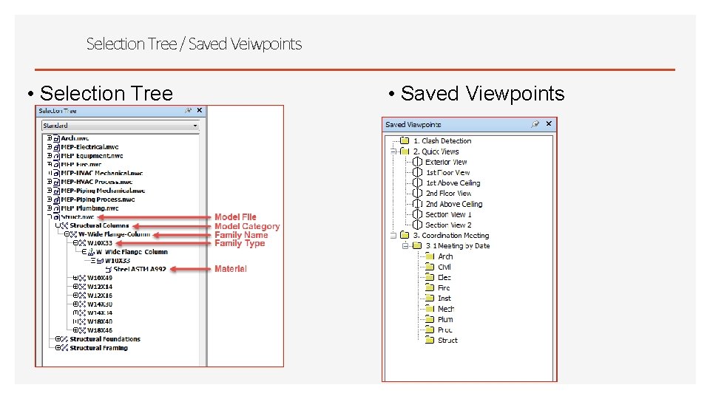The height and width of the screenshot is (399, 710).
Task: Click the Plum folder icon
Action: click(x=430, y=319)
